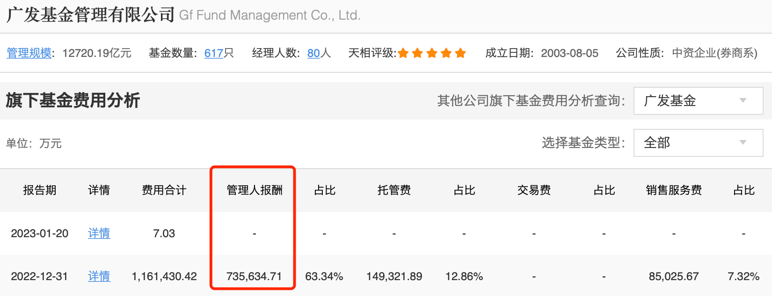
Task: Open the 管理规模 link
Action: pos(29,53)
